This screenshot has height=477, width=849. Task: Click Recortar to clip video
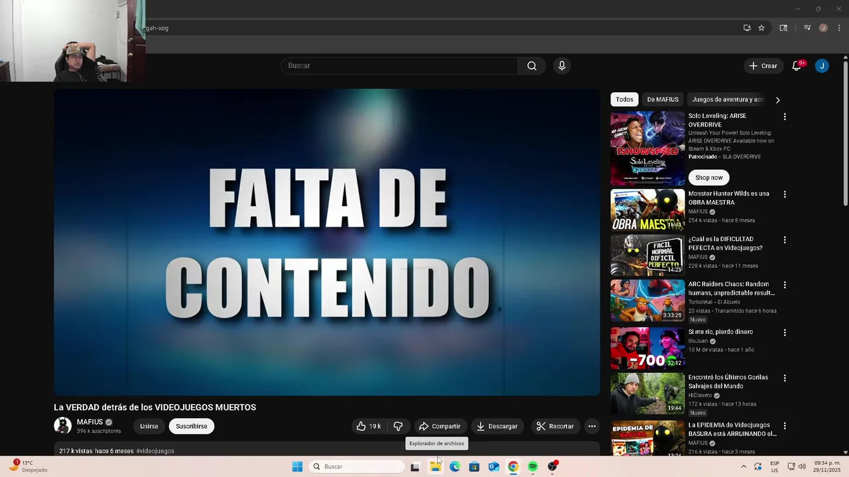(x=555, y=426)
